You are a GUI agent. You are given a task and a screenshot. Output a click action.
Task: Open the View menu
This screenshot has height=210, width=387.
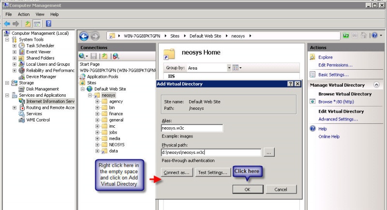click(x=40, y=15)
